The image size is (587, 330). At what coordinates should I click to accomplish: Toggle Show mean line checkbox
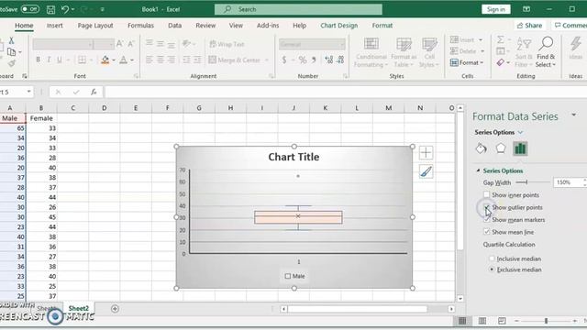click(486, 232)
